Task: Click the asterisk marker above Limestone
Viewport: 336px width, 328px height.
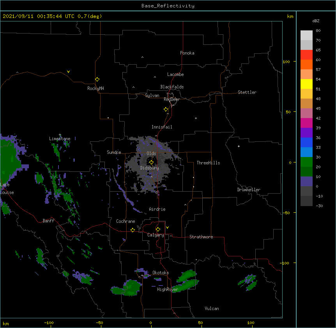Action: [60, 135]
